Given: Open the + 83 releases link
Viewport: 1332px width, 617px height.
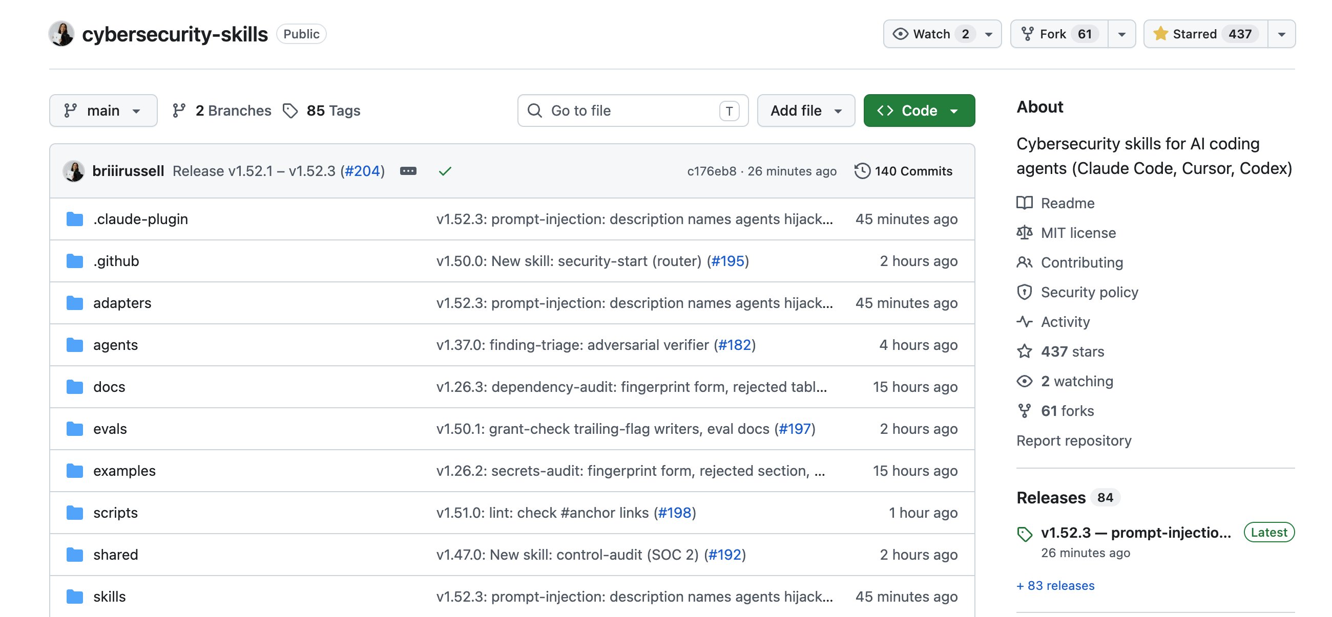Looking at the screenshot, I should (x=1055, y=585).
